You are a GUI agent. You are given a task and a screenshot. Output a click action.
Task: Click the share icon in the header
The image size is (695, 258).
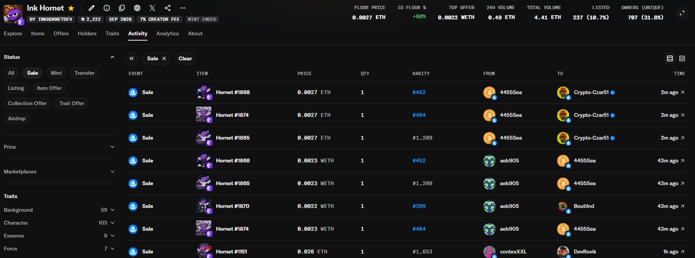(167, 9)
